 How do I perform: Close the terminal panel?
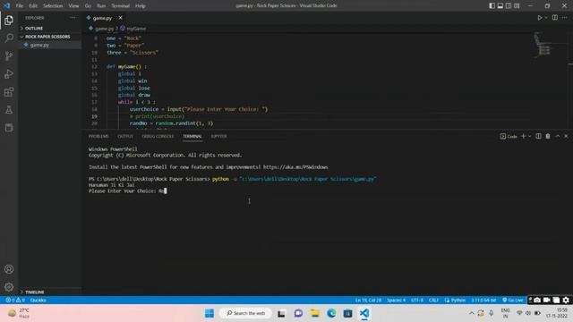(566, 136)
